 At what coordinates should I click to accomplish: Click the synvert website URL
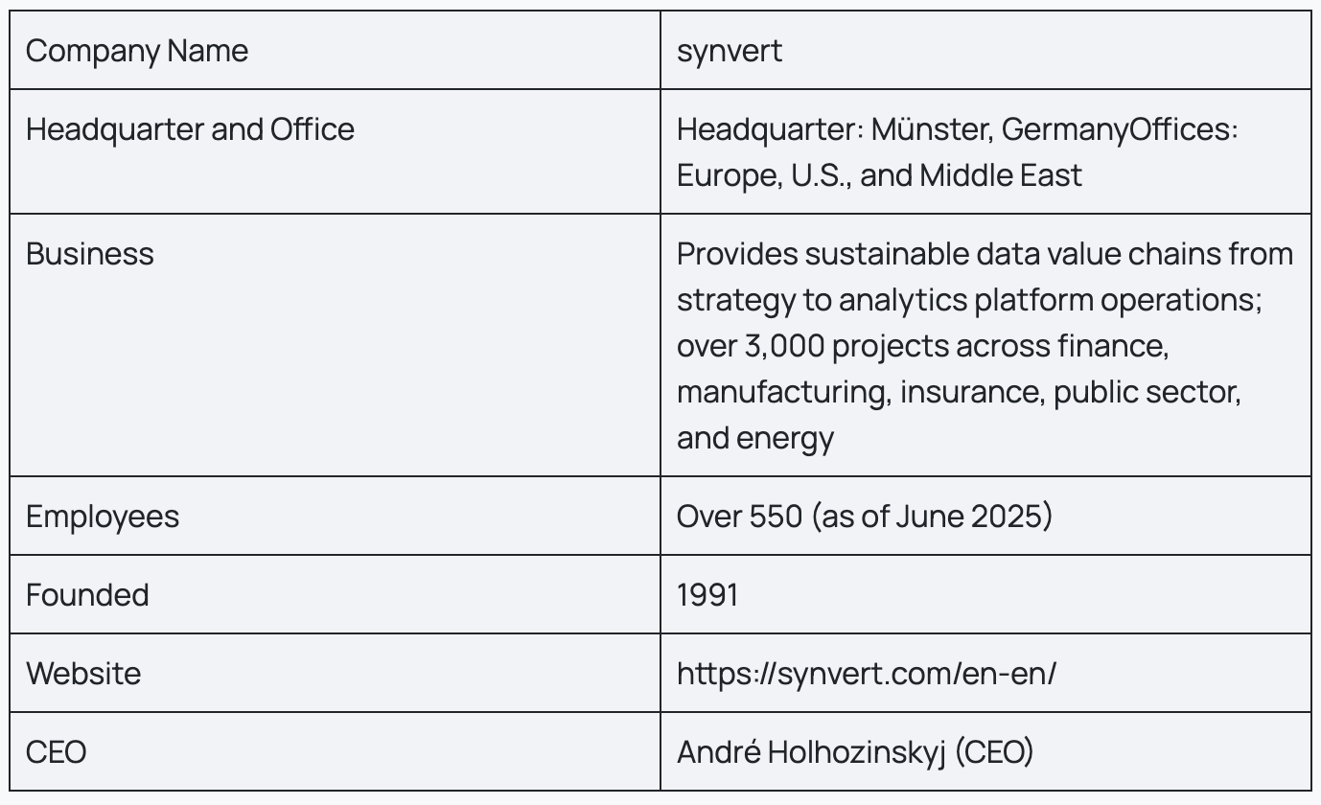(867, 674)
